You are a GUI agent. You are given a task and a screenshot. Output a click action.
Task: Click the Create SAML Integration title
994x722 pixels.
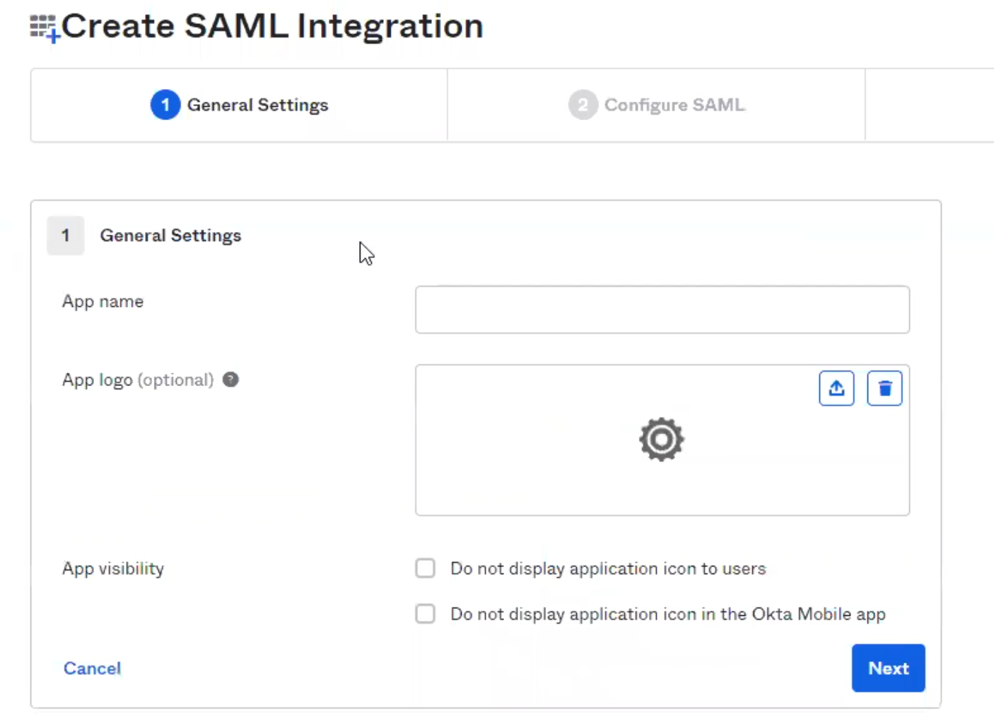tap(272, 26)
